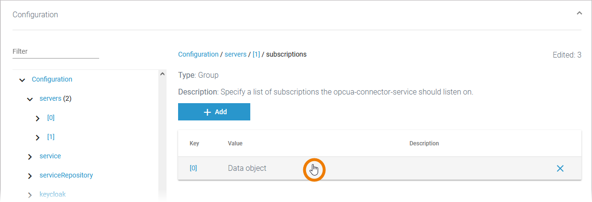Type in the Filter input field
This screenshot has height=202, width=592.
[x=55, y=52]
